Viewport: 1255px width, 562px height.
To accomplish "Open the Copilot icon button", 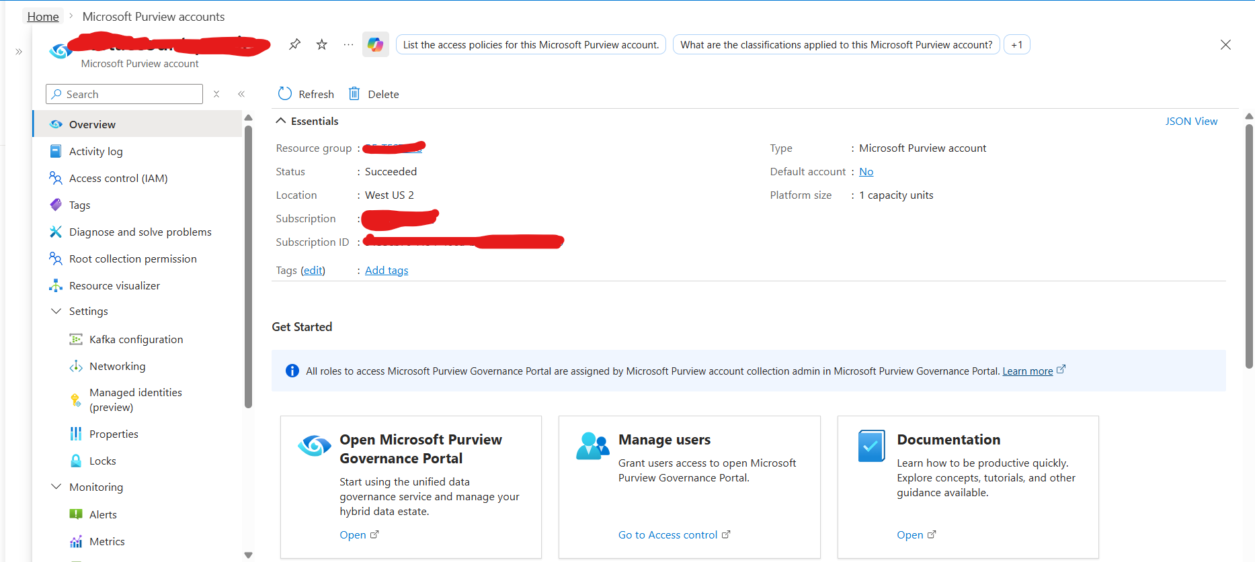I will pyautogui.click(x=376, y=45).
